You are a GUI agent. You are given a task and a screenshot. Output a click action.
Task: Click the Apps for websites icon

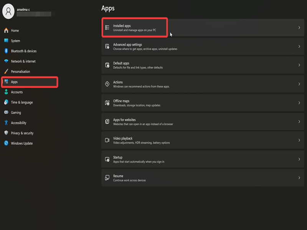[x=107, y=122]
